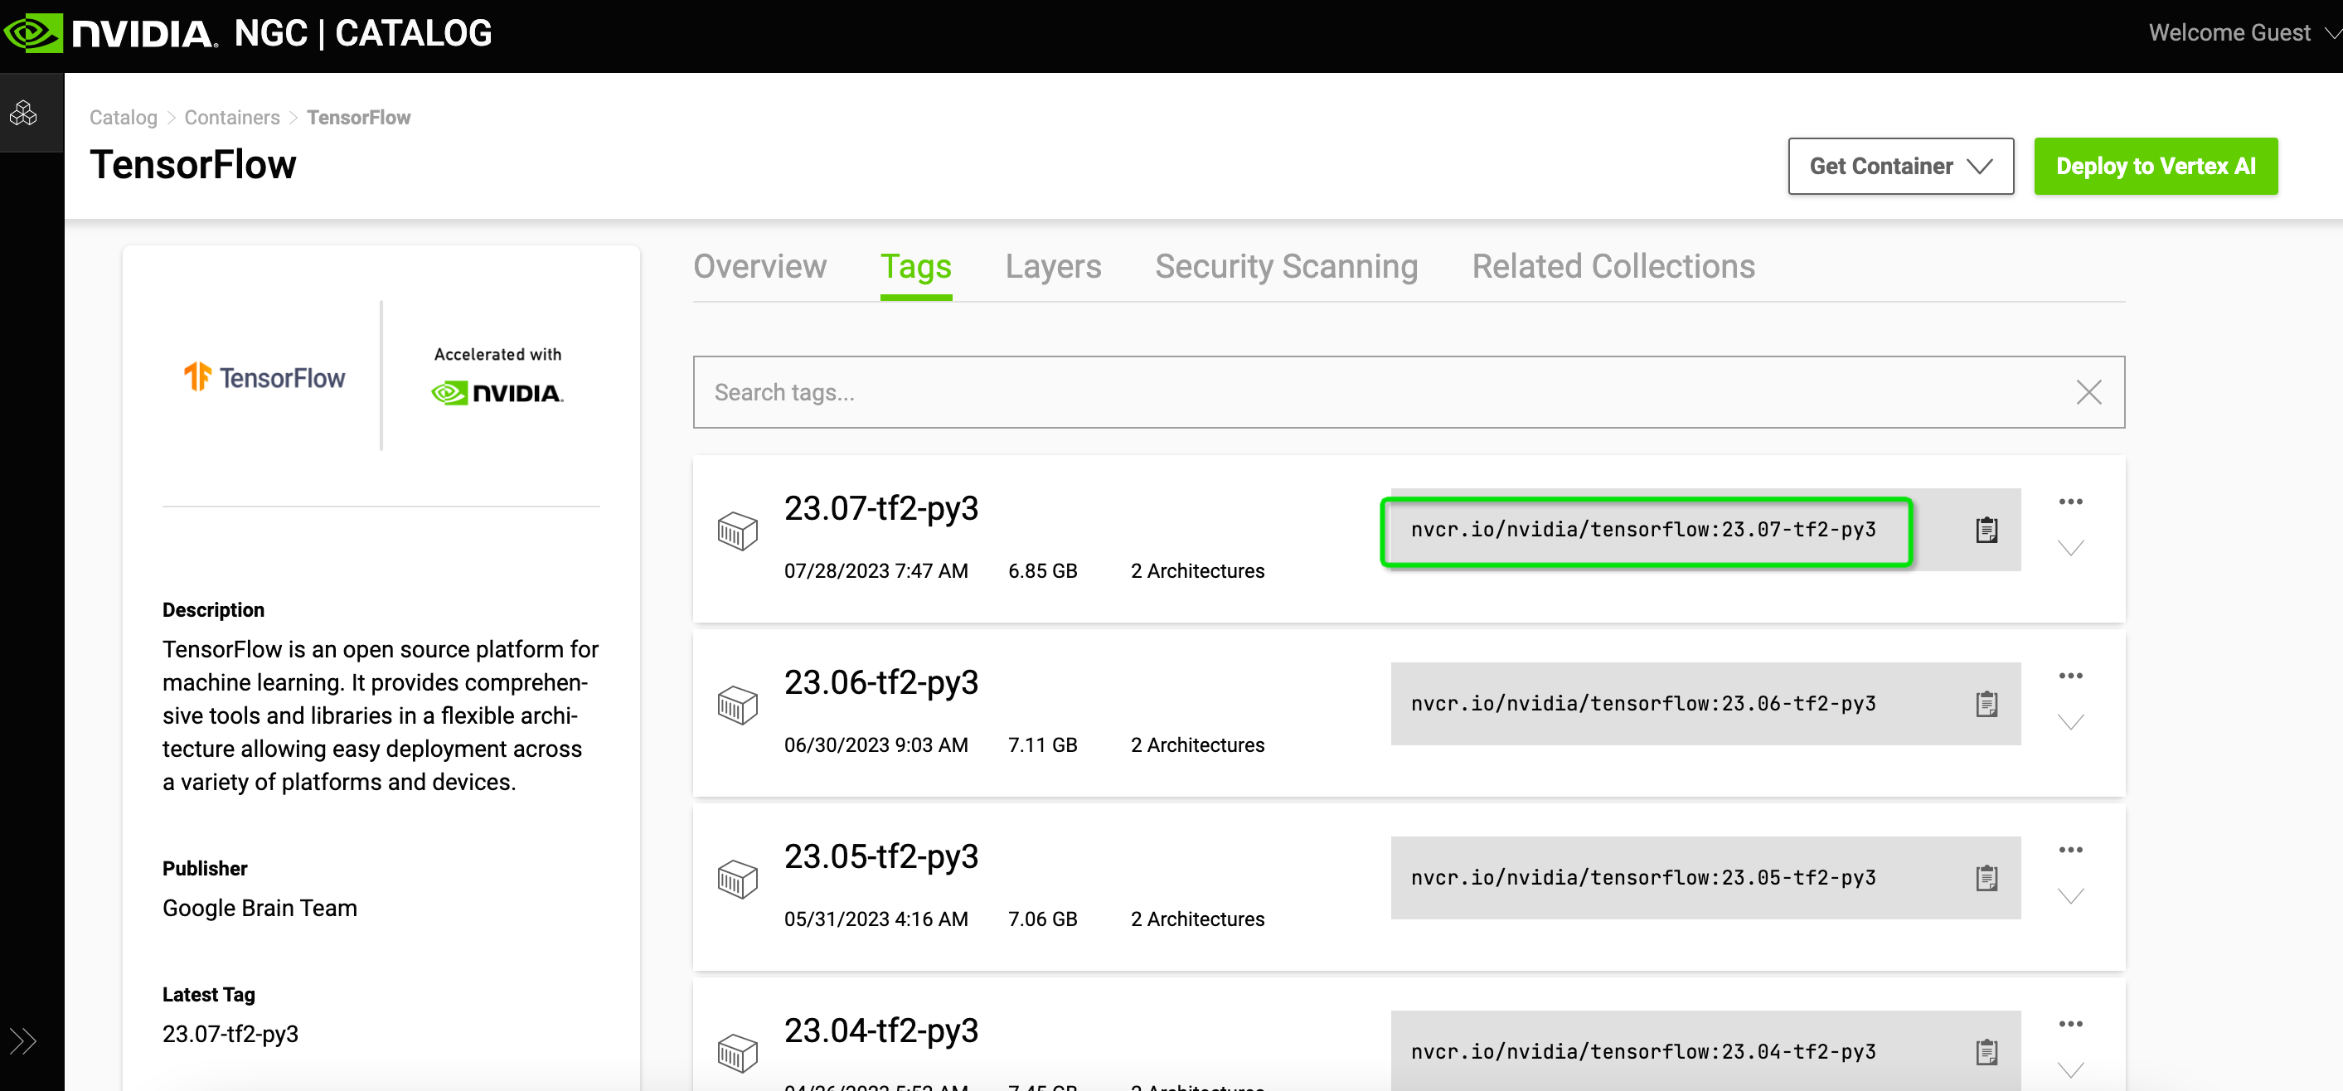Select the nvcr.io/nvidia/tensorflow:23.07-tf2-py3 pull string
Viewport: 2343px width, 1091px height.
[x=1643, y=530]
